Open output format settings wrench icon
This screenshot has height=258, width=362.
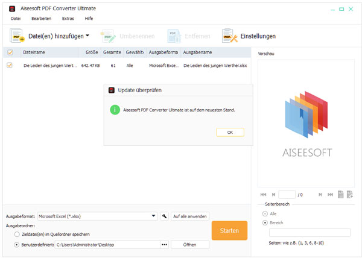[x=164, y=216]
